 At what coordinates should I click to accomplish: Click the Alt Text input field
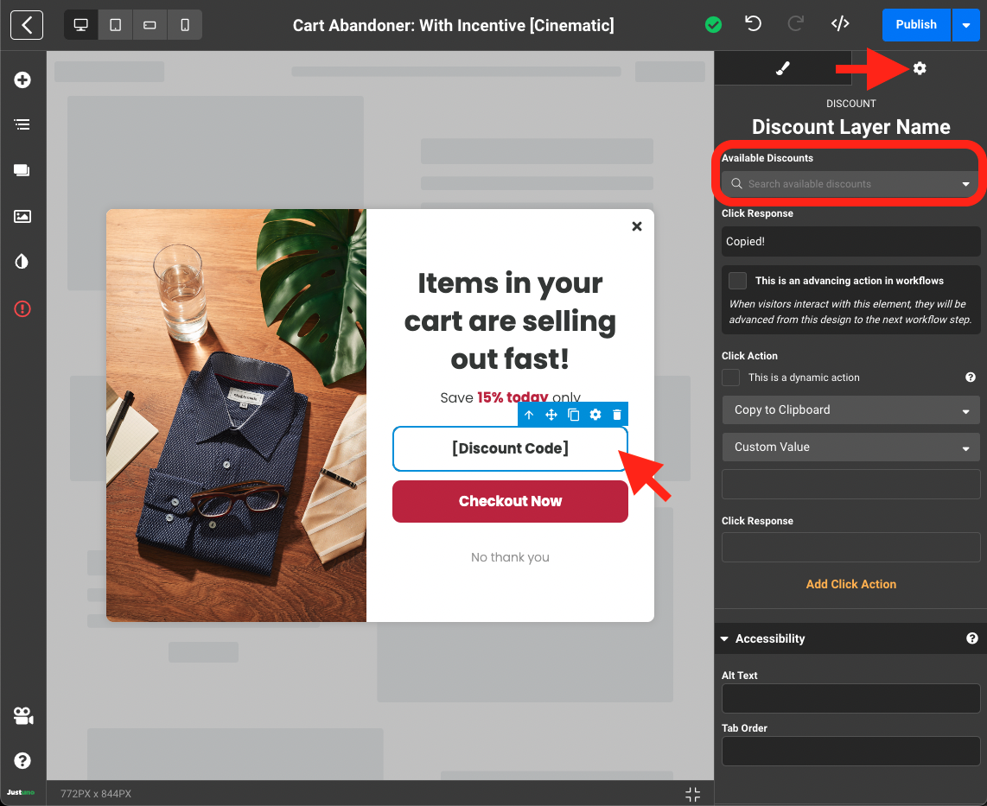850,699
